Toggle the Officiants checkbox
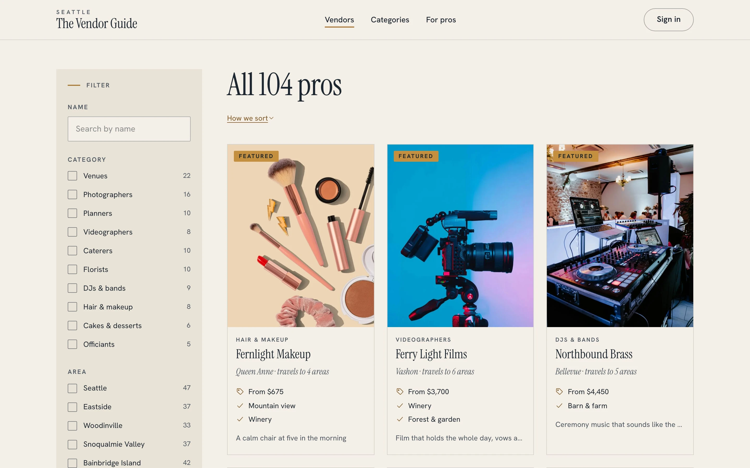Screen dimensions: 750x468 coord(72,344)
